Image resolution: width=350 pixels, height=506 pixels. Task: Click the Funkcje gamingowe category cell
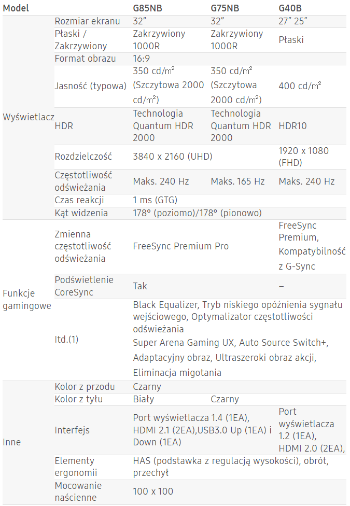27,300
